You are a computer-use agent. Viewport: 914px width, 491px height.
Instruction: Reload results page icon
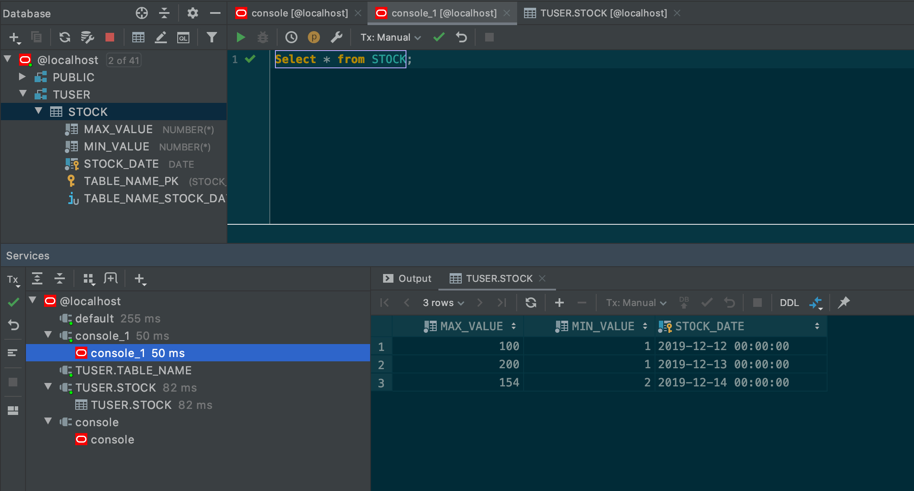point(531,303)
